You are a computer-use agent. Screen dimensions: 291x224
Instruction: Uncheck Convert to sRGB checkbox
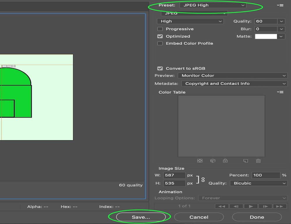[160, 68]
